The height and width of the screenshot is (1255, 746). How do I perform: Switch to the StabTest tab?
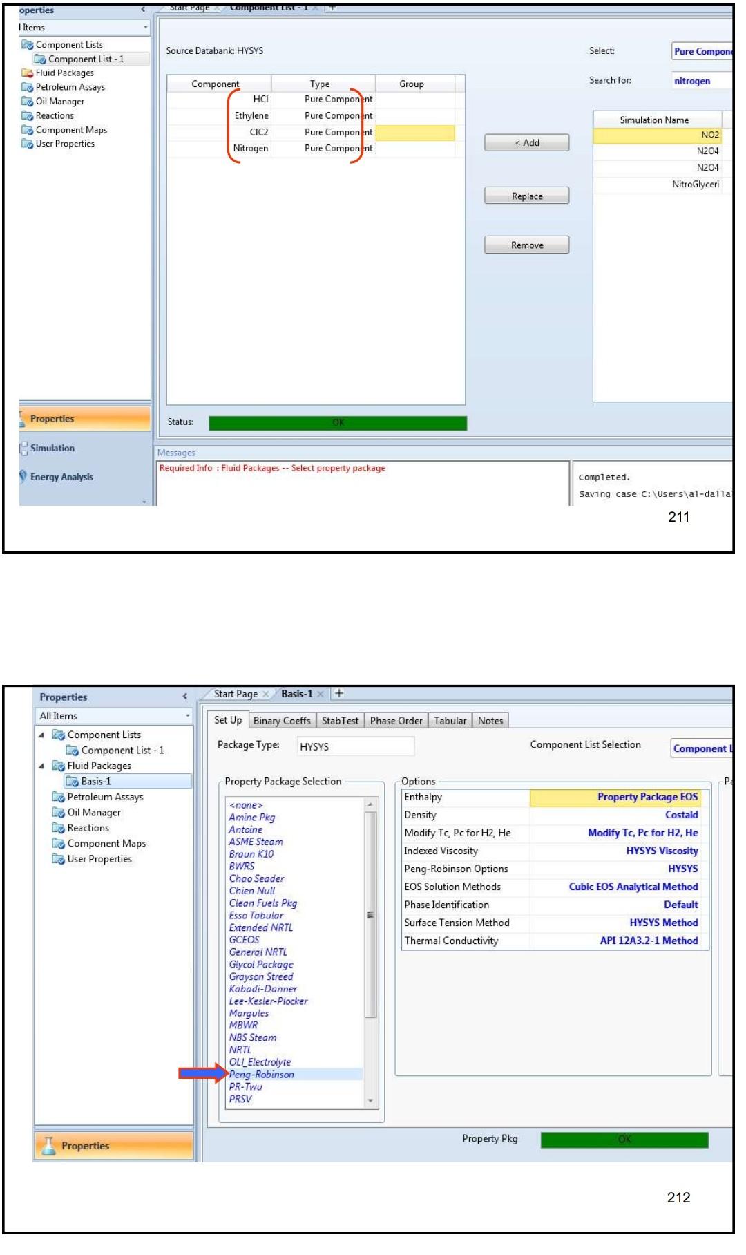(x=340, y=721)
